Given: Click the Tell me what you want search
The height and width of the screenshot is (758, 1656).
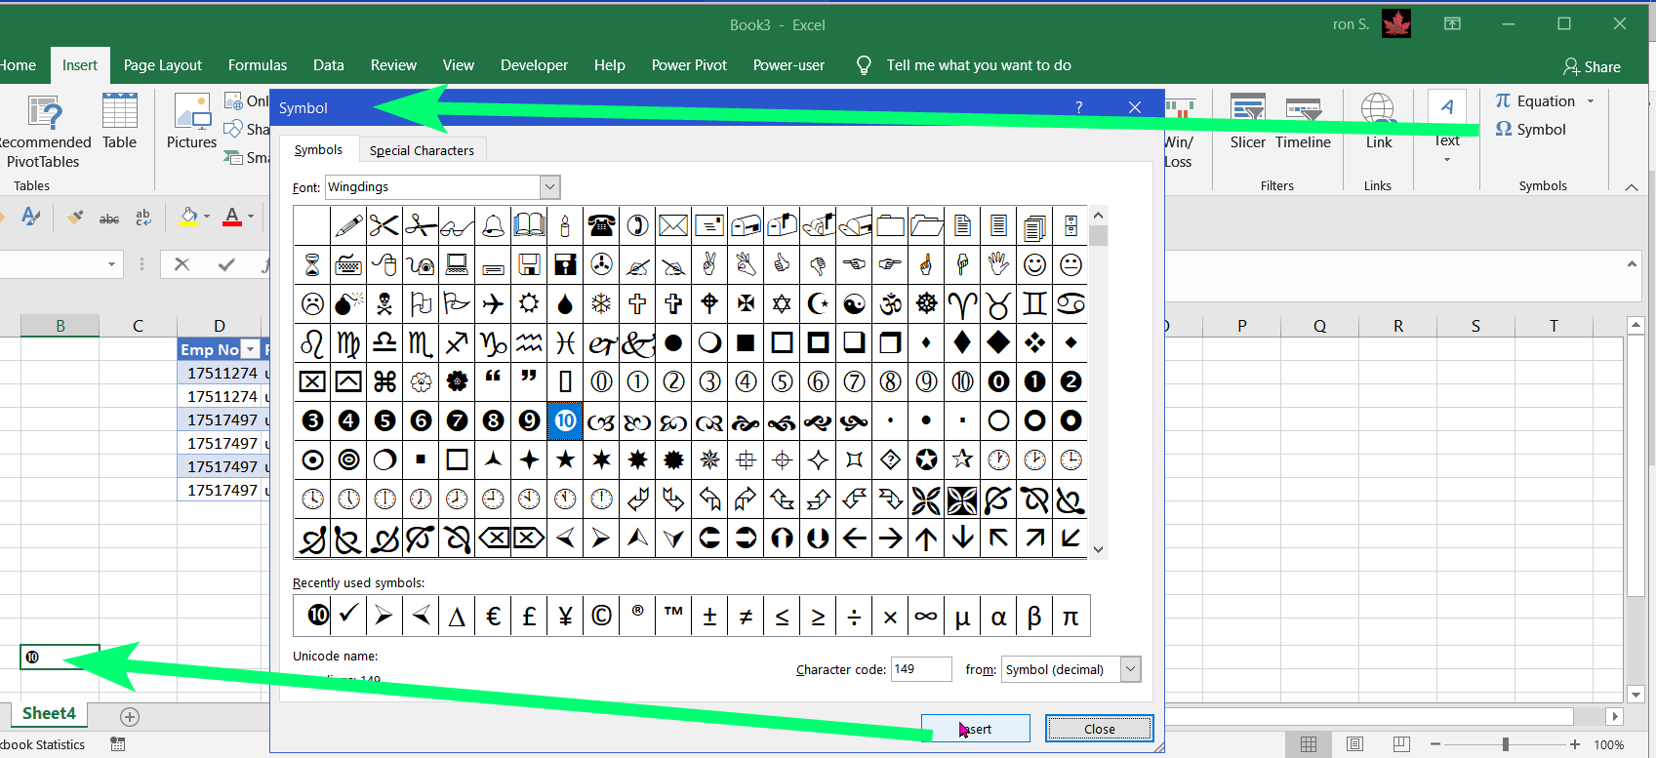Looking at the screenshot, I should (979, 65).
